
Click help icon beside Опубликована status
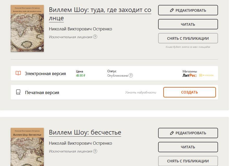tap(131, 75)
